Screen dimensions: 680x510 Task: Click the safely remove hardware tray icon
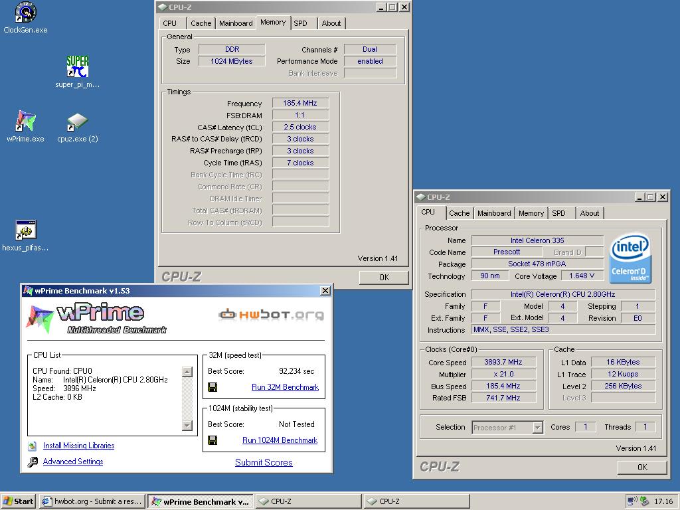(x=644, y=501)
